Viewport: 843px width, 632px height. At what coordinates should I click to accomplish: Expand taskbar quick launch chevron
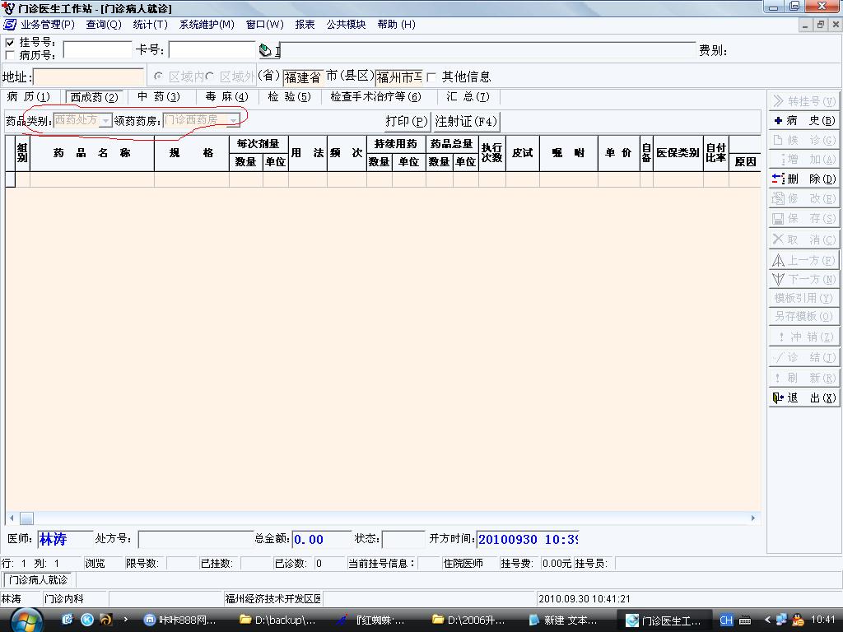pos(125,619)
